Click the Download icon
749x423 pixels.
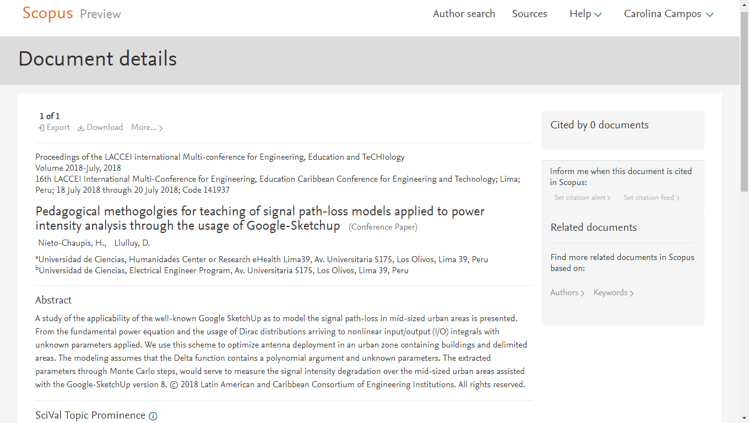(x=81, y=128)
